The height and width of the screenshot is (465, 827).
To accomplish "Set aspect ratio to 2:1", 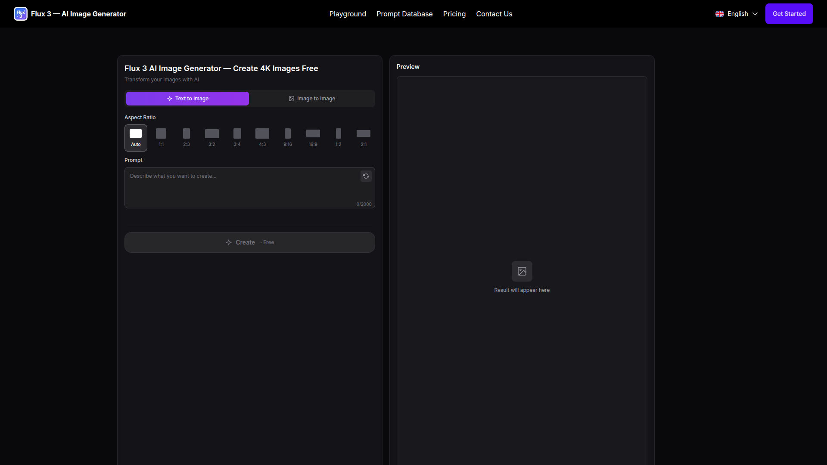I will click(x=364, y=138).
